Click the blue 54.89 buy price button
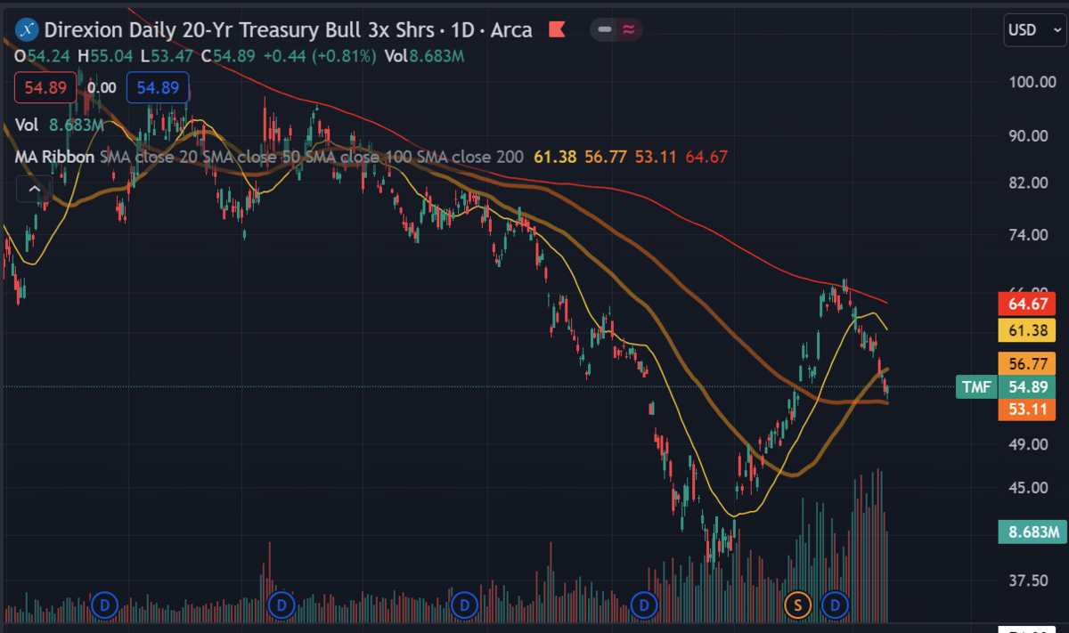 click(x=158, y=87)
